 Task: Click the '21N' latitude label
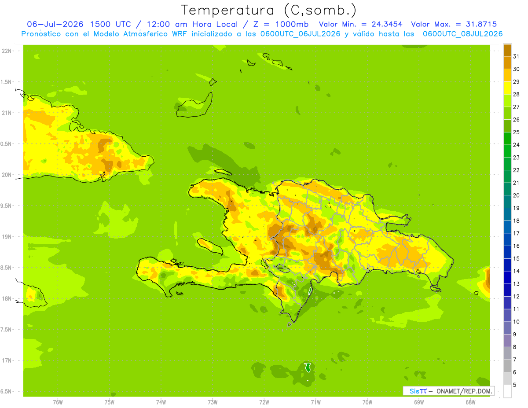pyautogui.click(x=6, y=113)
